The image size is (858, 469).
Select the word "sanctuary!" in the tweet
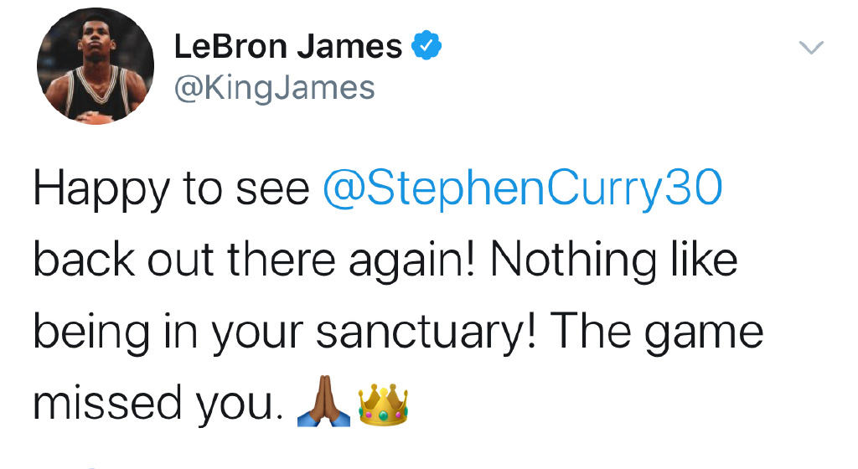coord(432,333)
